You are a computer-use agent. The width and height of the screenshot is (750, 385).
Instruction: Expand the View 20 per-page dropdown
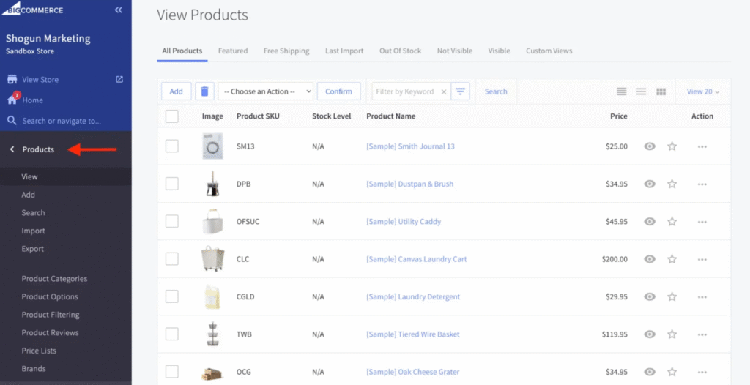tap(702, 91)
